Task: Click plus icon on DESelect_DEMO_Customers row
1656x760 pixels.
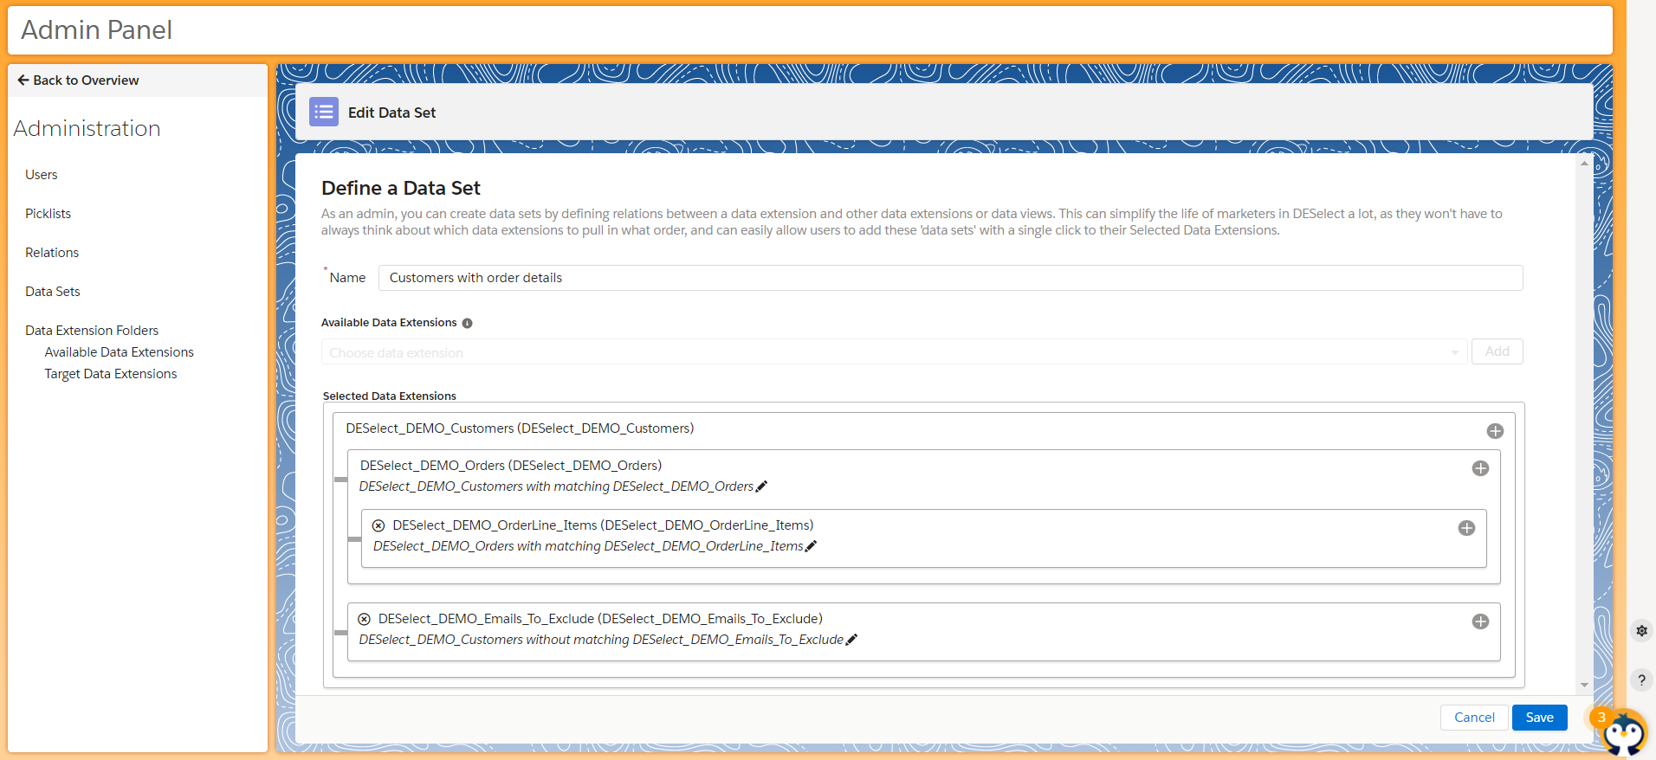Action: click(x=1495, y=431)
